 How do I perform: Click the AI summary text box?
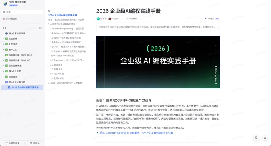(158, 27)
